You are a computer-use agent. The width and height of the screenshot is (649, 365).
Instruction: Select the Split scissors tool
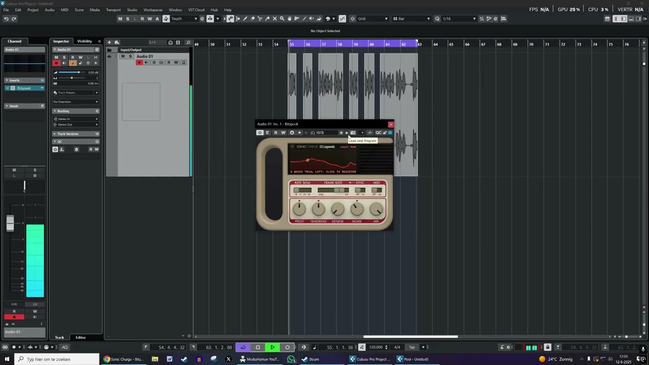[260, 19]
